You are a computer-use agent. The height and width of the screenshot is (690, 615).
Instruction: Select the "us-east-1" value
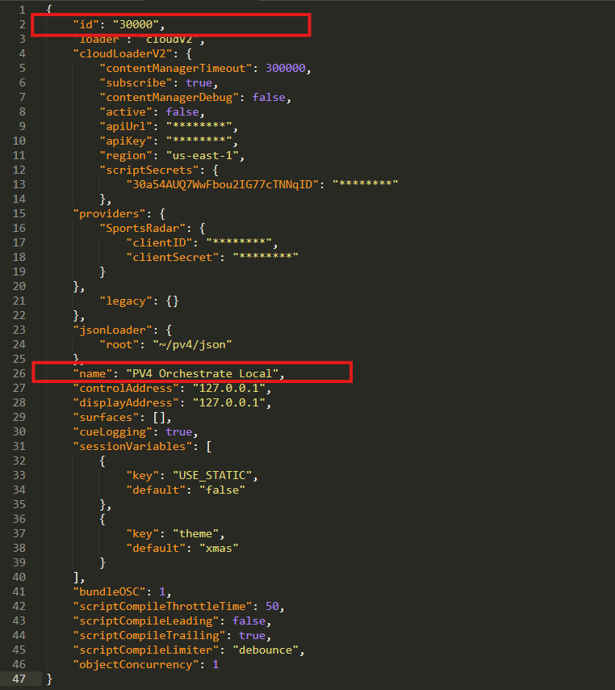click(203, 155)
